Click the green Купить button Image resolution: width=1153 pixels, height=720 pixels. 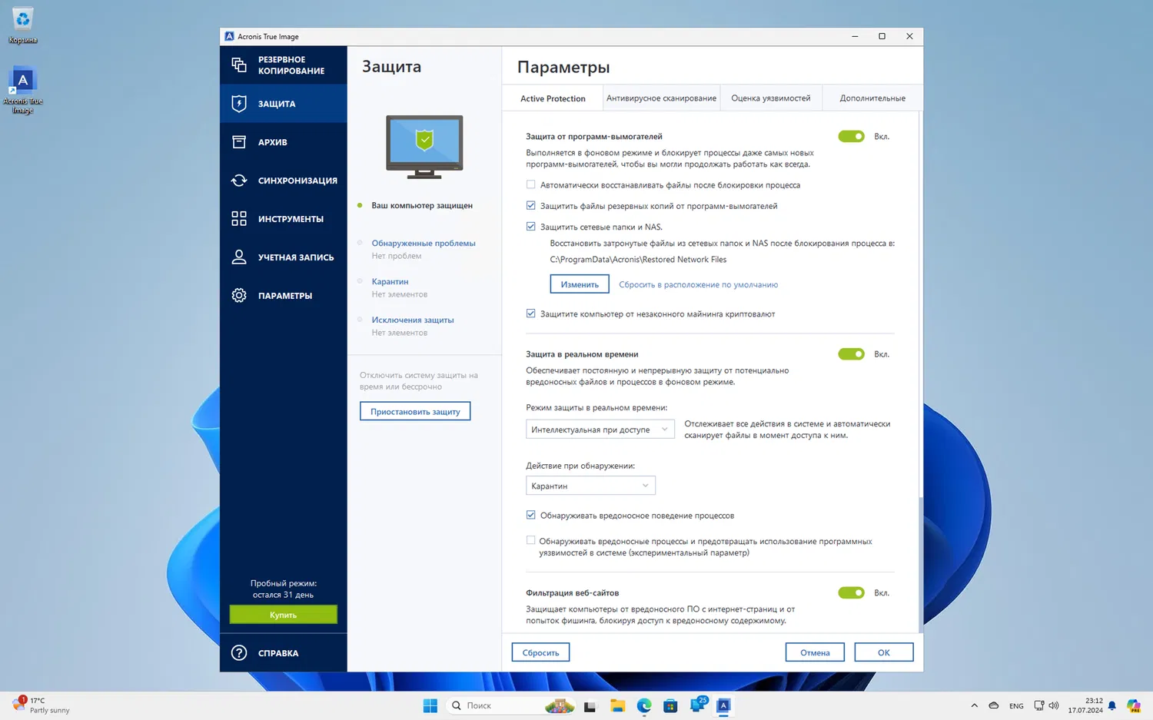pos(283,615)
